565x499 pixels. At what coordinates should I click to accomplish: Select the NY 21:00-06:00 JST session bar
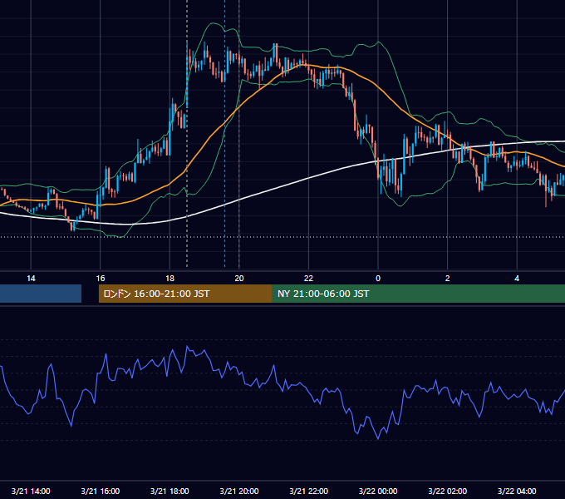[x=418, y=294]
